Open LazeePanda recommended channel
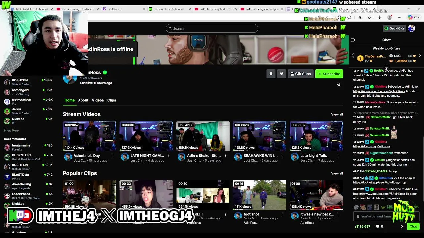Screen dimensions: 424x238 (x=28, y=196)
